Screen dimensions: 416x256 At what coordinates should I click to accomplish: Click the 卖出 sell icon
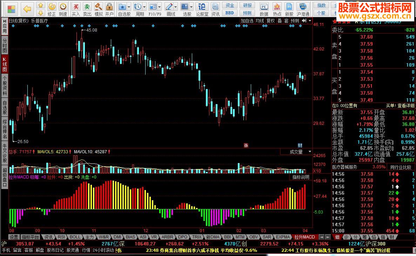[x=87, y=7]
